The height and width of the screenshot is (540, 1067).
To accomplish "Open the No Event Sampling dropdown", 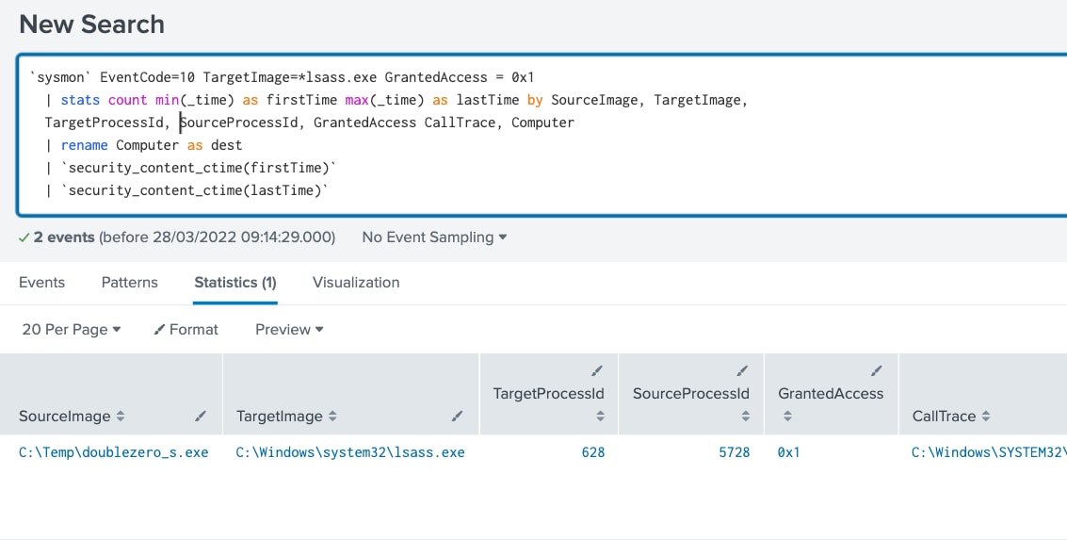I will pos(434,237).
